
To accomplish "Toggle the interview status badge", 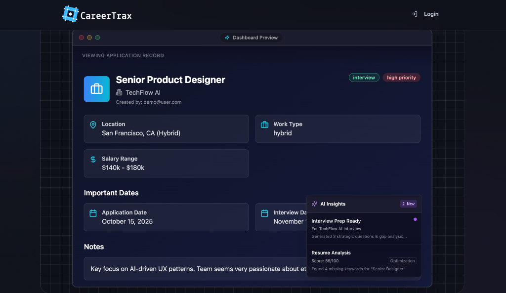I will [x=364, y=78].
